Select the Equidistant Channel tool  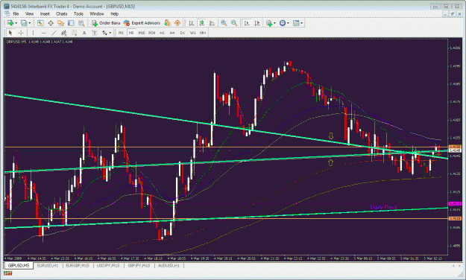point(64,33)
